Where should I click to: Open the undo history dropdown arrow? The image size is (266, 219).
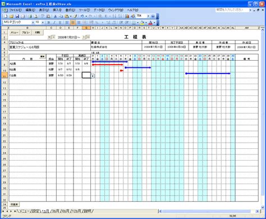(x=86, y=16)
